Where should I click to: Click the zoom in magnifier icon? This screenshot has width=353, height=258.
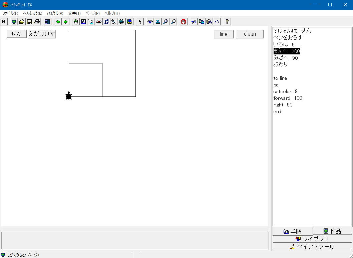pyautogui.click(x=165, y=22)
